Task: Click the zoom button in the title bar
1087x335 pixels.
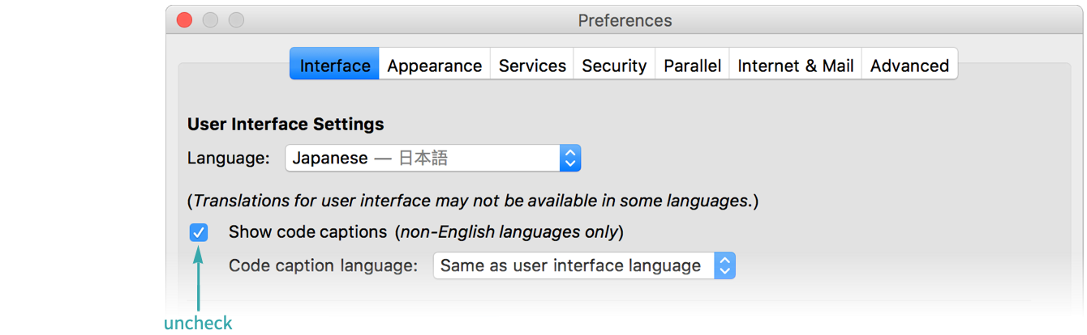Action: click(236, 20)
